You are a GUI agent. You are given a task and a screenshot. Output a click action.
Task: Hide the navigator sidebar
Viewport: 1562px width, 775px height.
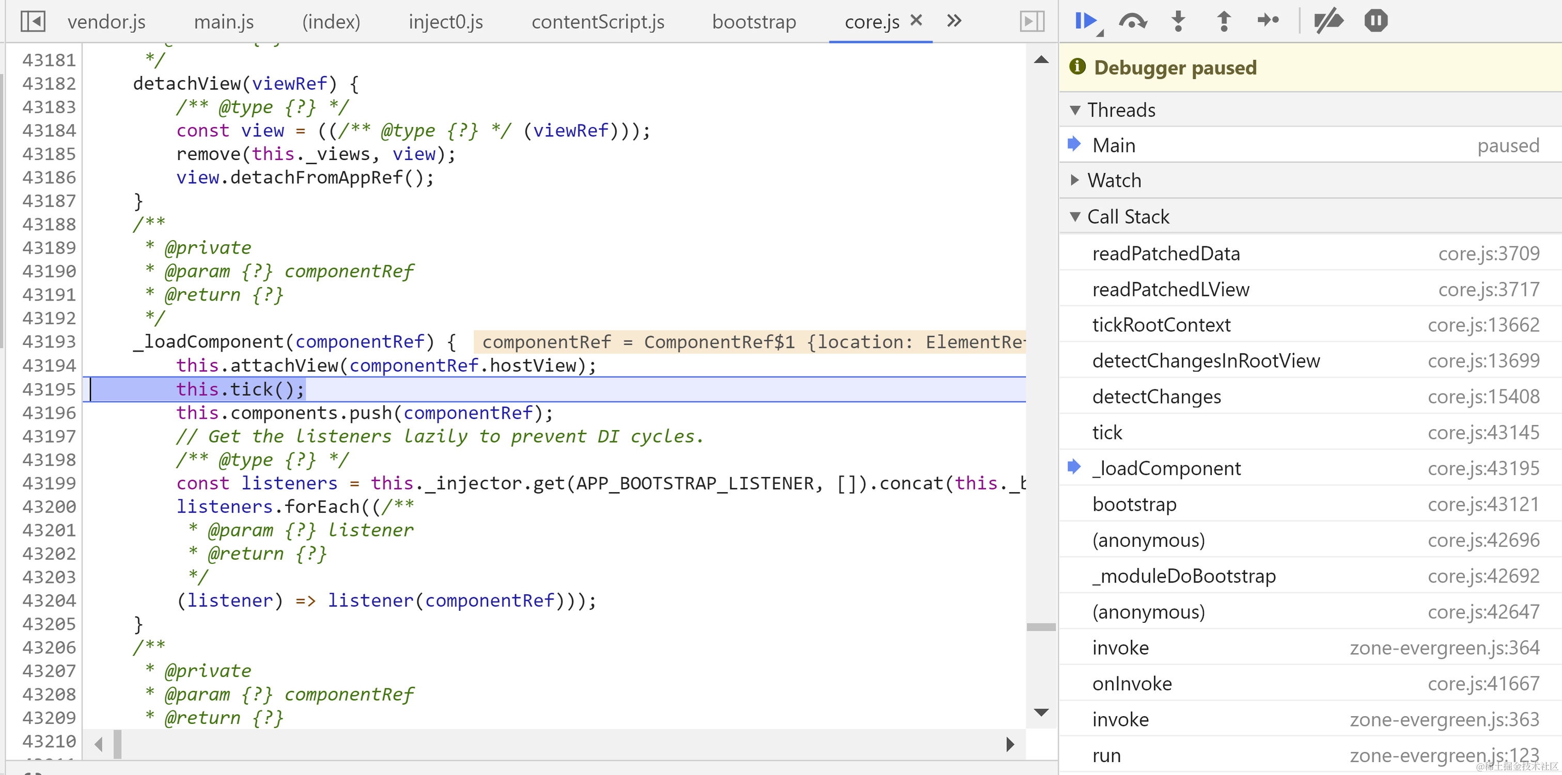point(33,22)
